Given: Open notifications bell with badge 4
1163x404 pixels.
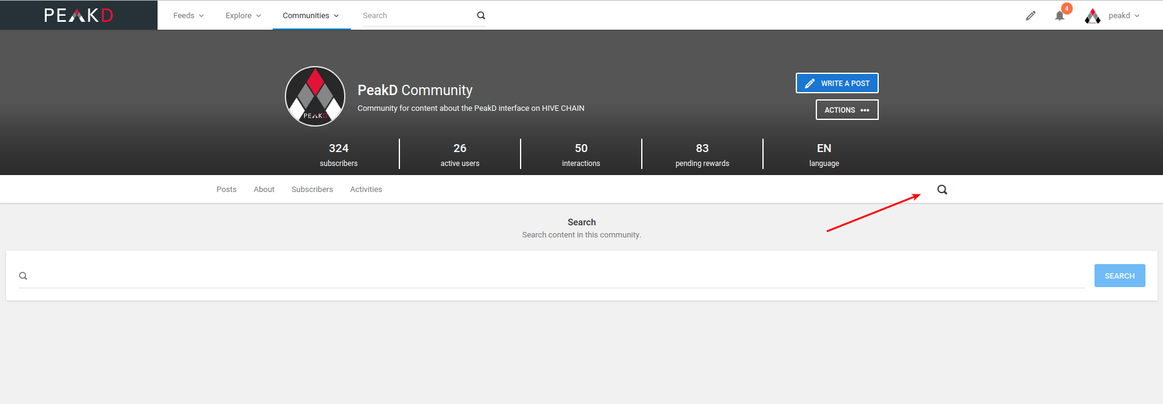Looking at the screenshot, I should click(1060, 16).
